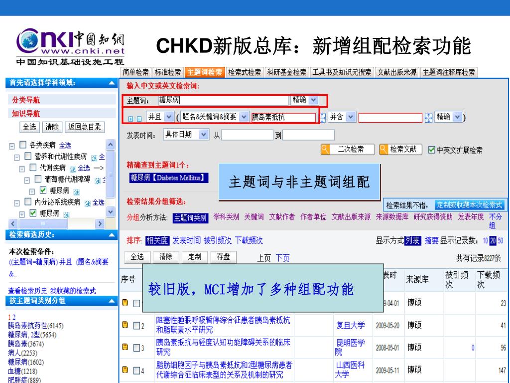This screenshot has height=383, width=510.
Task: Toggle 中英文扩展检索 checkbox
Action: [x=431, y=150]
